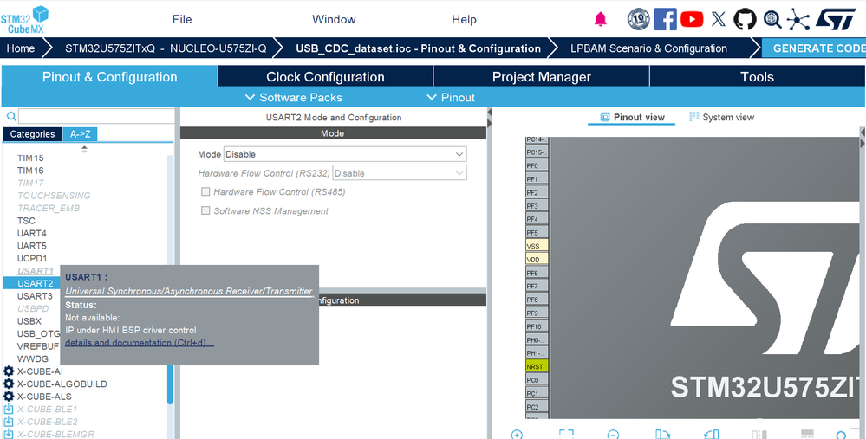Click STM32U575ZITxQ NUCLEO breadcrumb
This screenshot has height=439, width=866.
(x=166, y=48)
